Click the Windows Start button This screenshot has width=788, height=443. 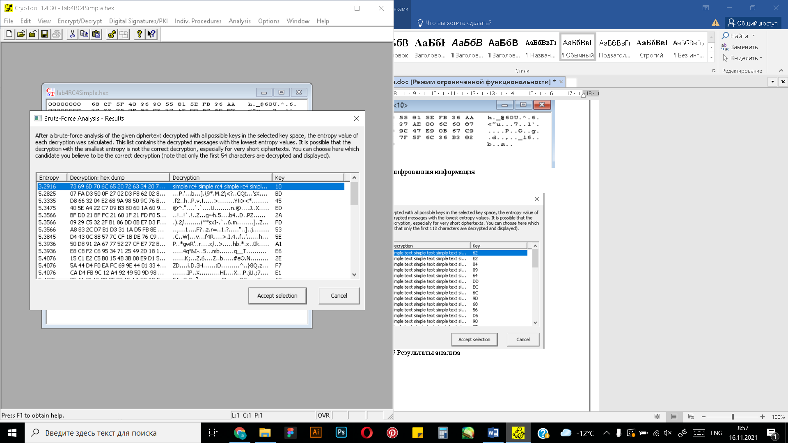(x=12, y=433)
